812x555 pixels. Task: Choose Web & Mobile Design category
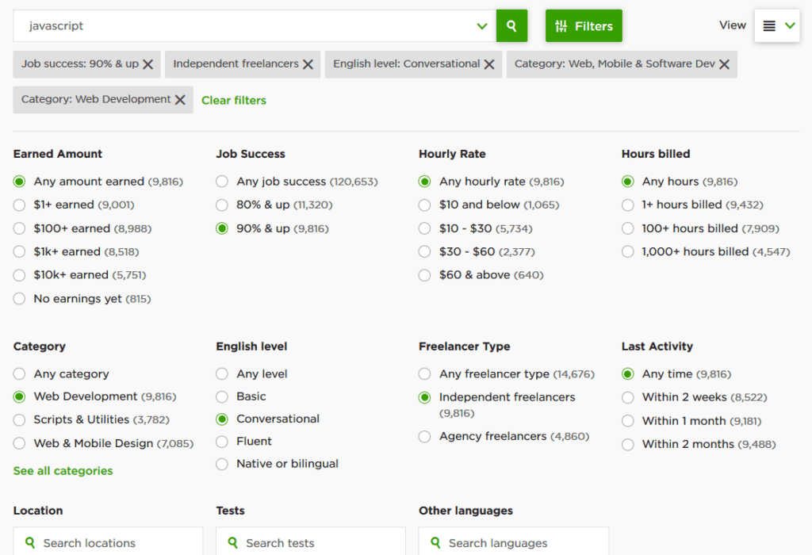click(x=19, y=443)
